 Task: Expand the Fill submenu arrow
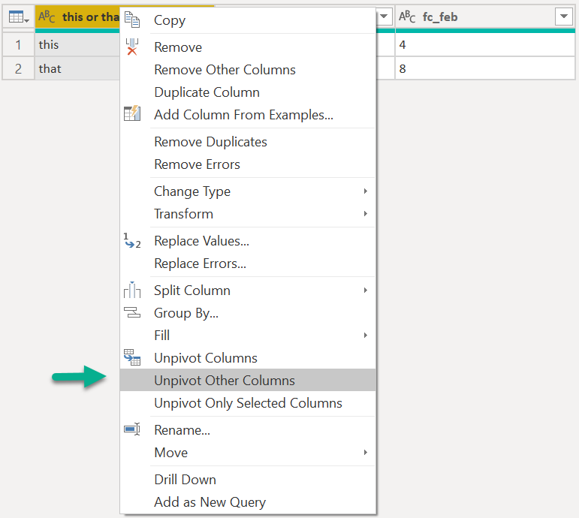[x=365, y=336]
